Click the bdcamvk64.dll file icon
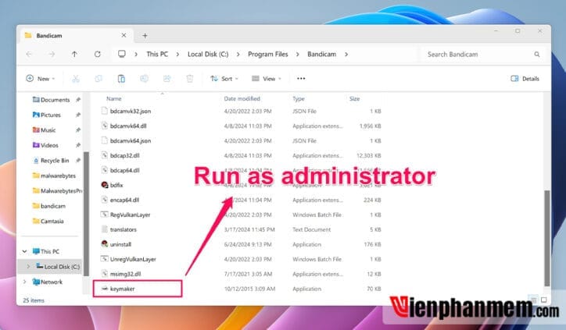Viewport: 566px width, 330px height. (104, 126)
